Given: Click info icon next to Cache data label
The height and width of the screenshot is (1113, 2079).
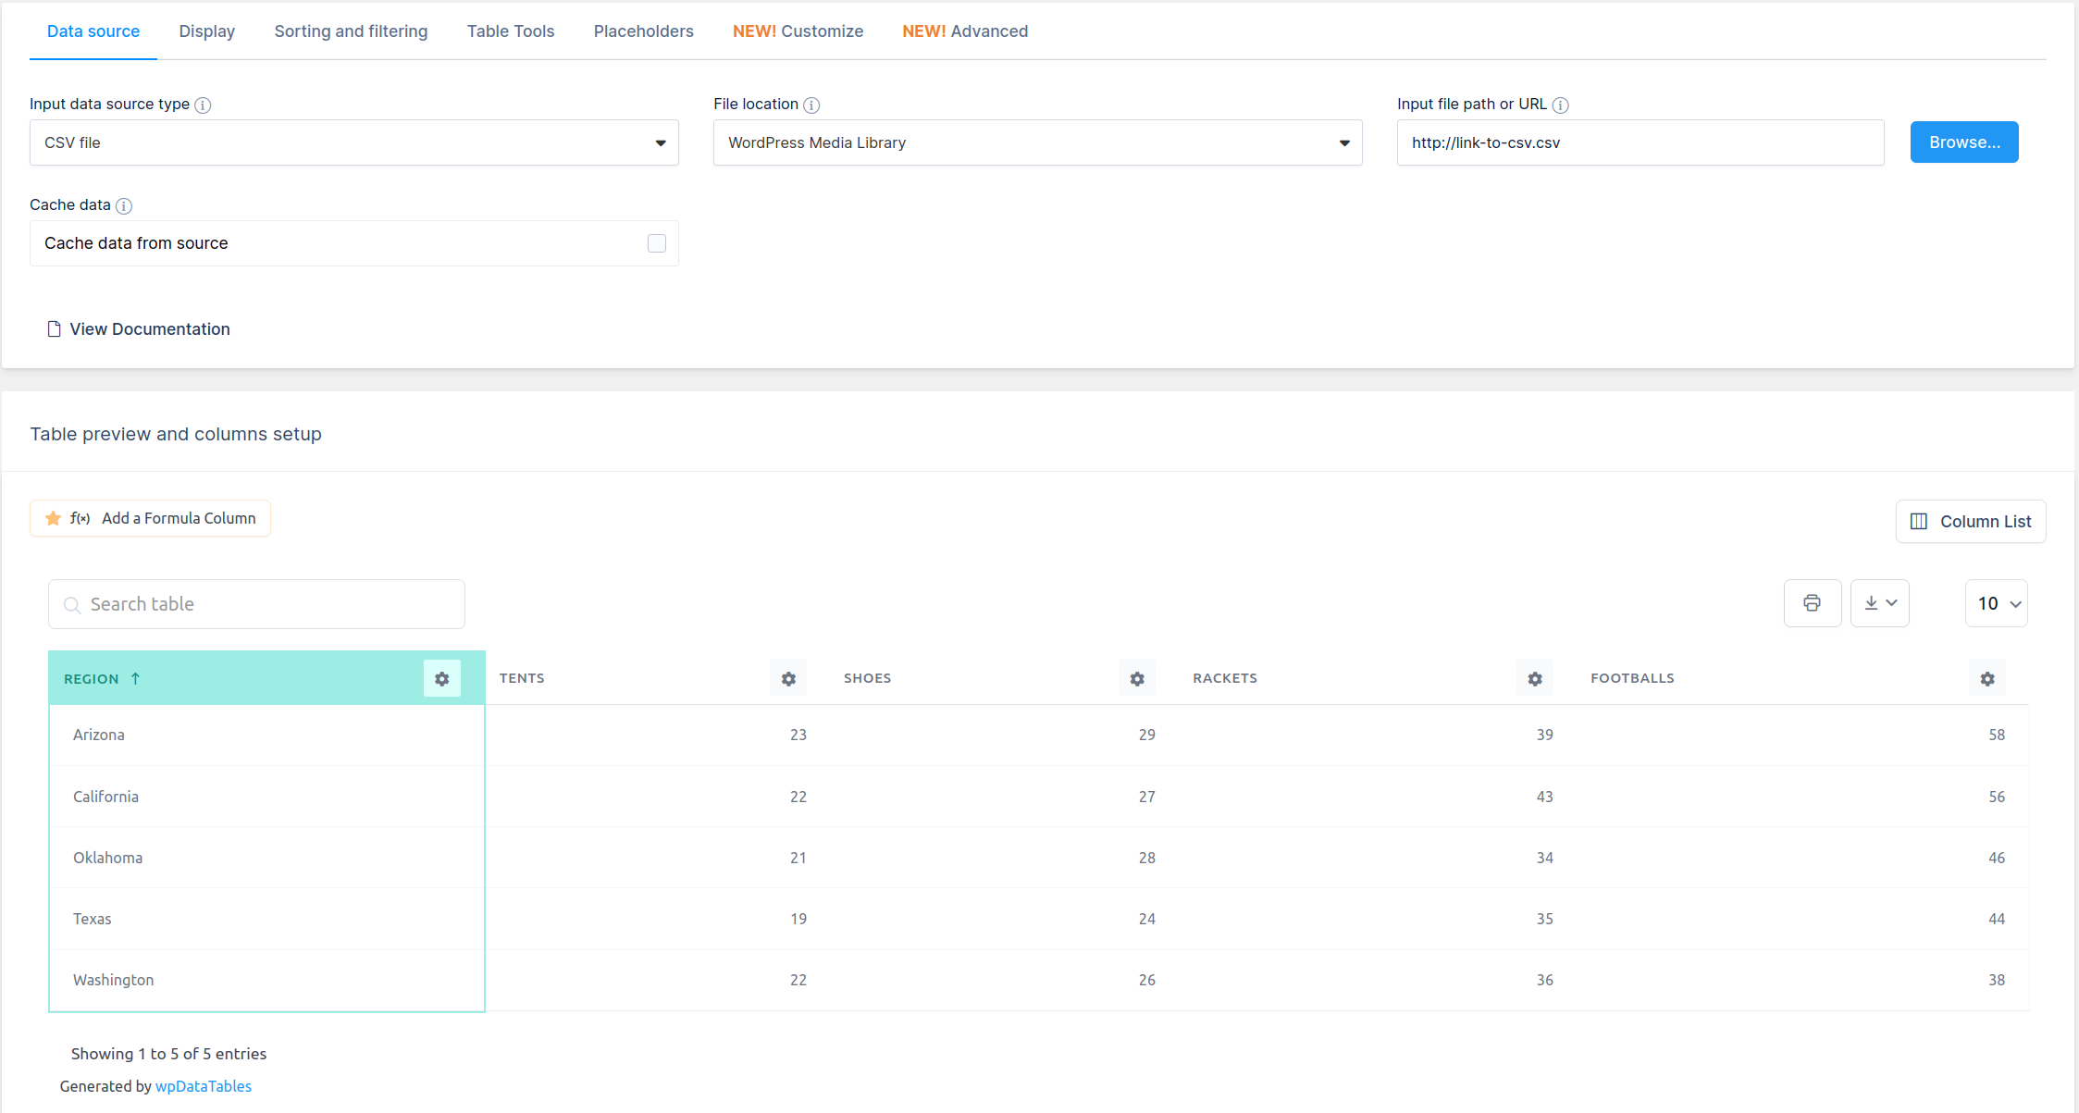Looking at the screenshot, I should point(124,206).
